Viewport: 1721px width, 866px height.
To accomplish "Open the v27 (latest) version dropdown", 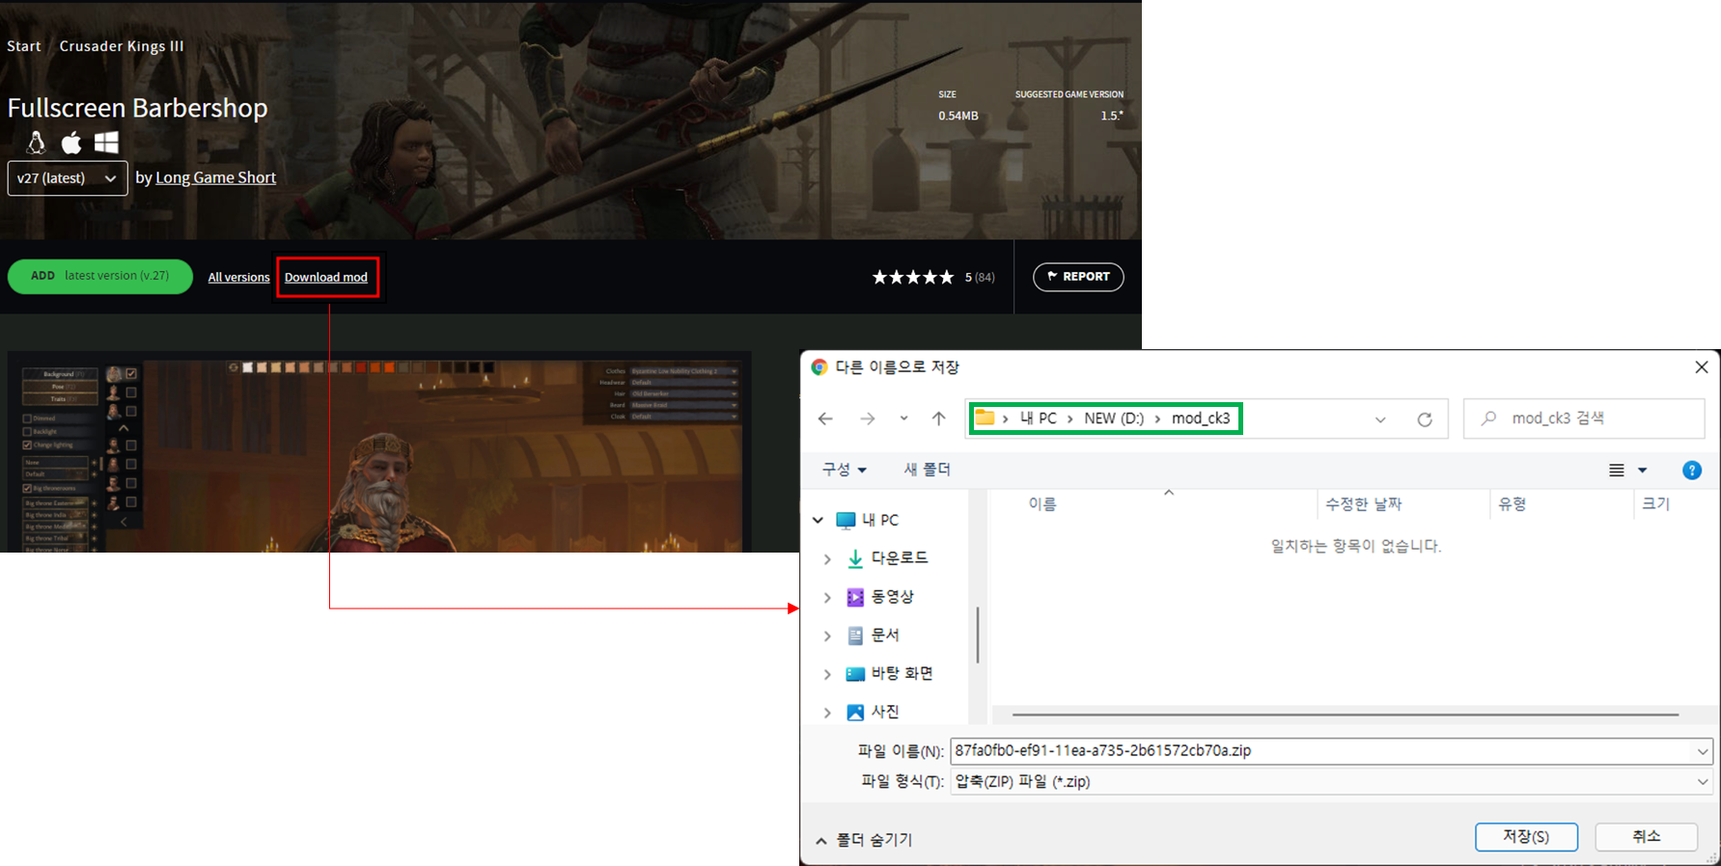I will click(x=68, y=178).
